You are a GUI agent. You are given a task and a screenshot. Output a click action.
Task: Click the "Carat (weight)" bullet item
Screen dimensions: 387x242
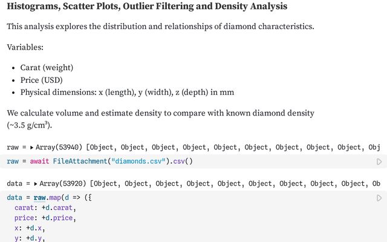point(47,67)
